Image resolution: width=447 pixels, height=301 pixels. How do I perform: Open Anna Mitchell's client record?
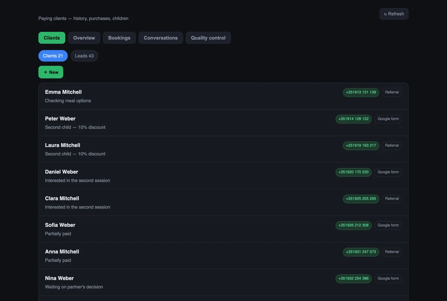pyautogui.click(x=223, y=256)
